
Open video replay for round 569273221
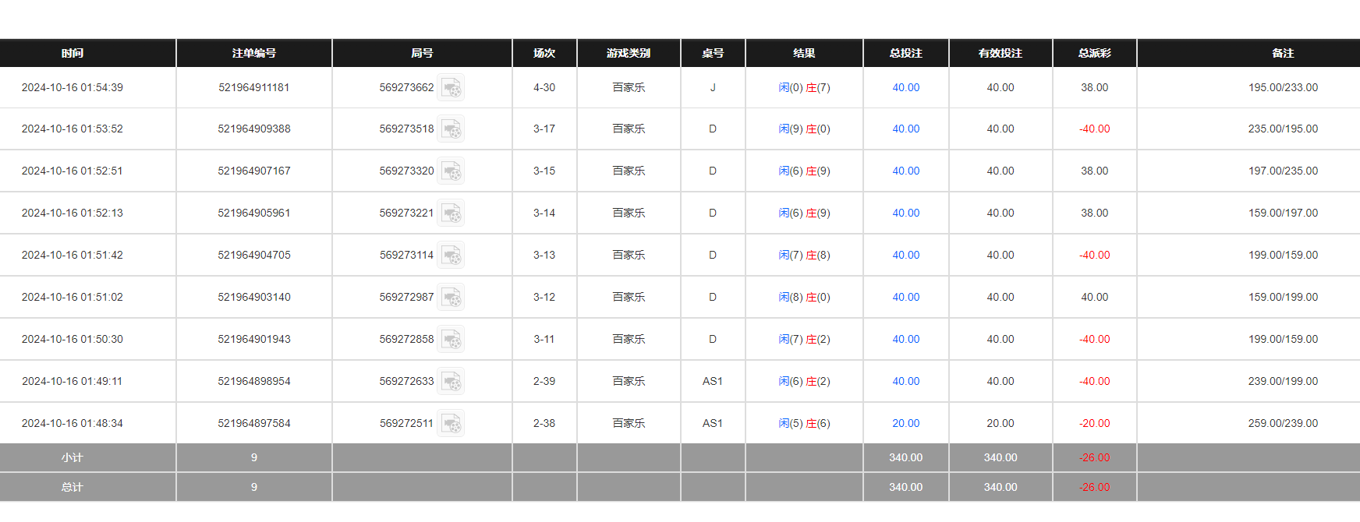451,213
